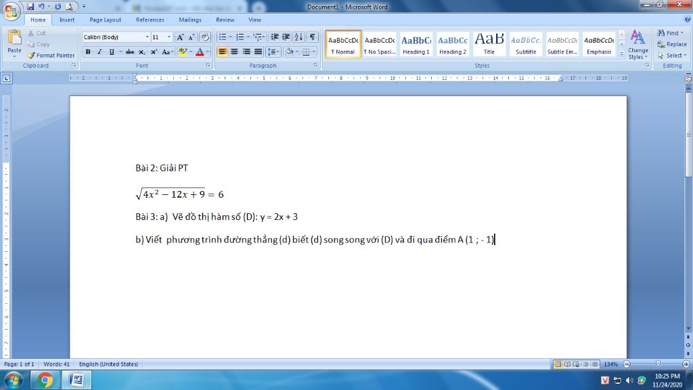
Task: Toggle Italic formatting
Action: [x=99, y=51]
